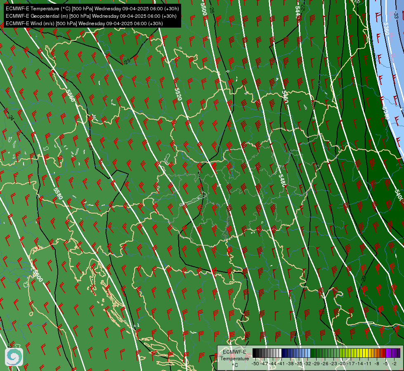Image resolution: width=404 pixels, height=371 pixels.
Task: Click the -2 value on the temperature scale
Action: click(x=394, y=364)
